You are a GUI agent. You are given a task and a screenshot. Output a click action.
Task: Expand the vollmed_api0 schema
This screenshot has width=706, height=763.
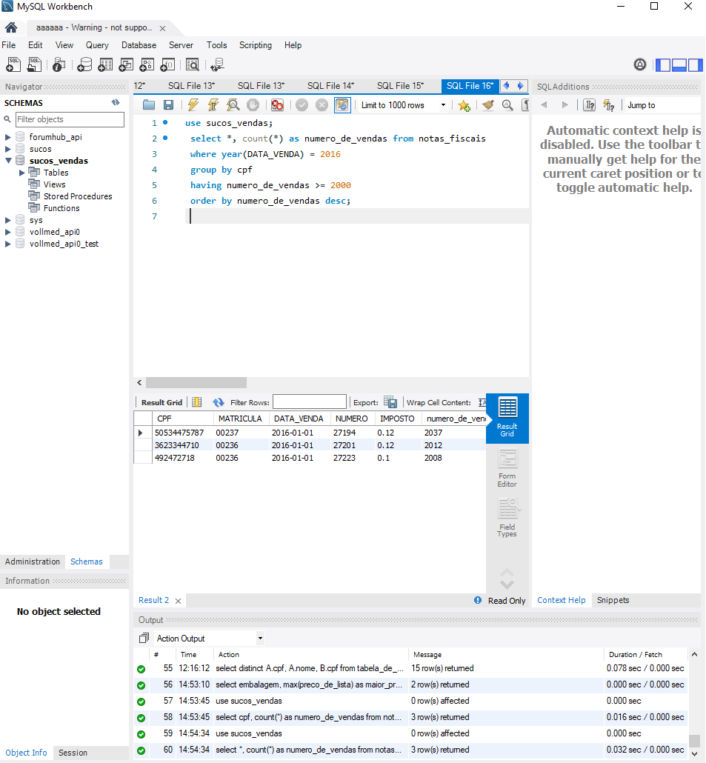(x=8, y=232)
